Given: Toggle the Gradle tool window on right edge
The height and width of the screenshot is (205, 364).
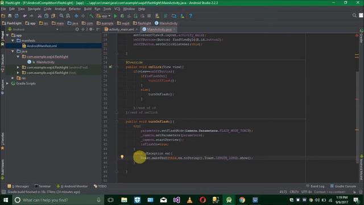Looking at the screenshot, I should coord(362,36).
